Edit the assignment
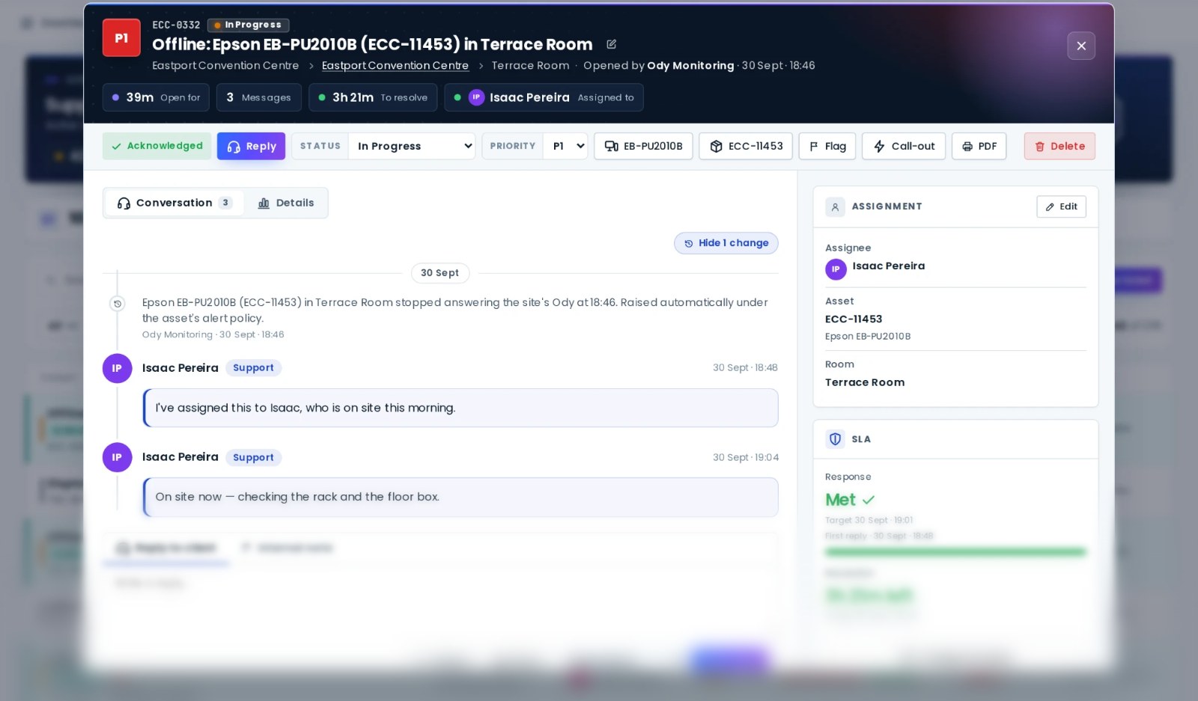This screenshot has width=1198, height=701. click(x=1061, y=206)
